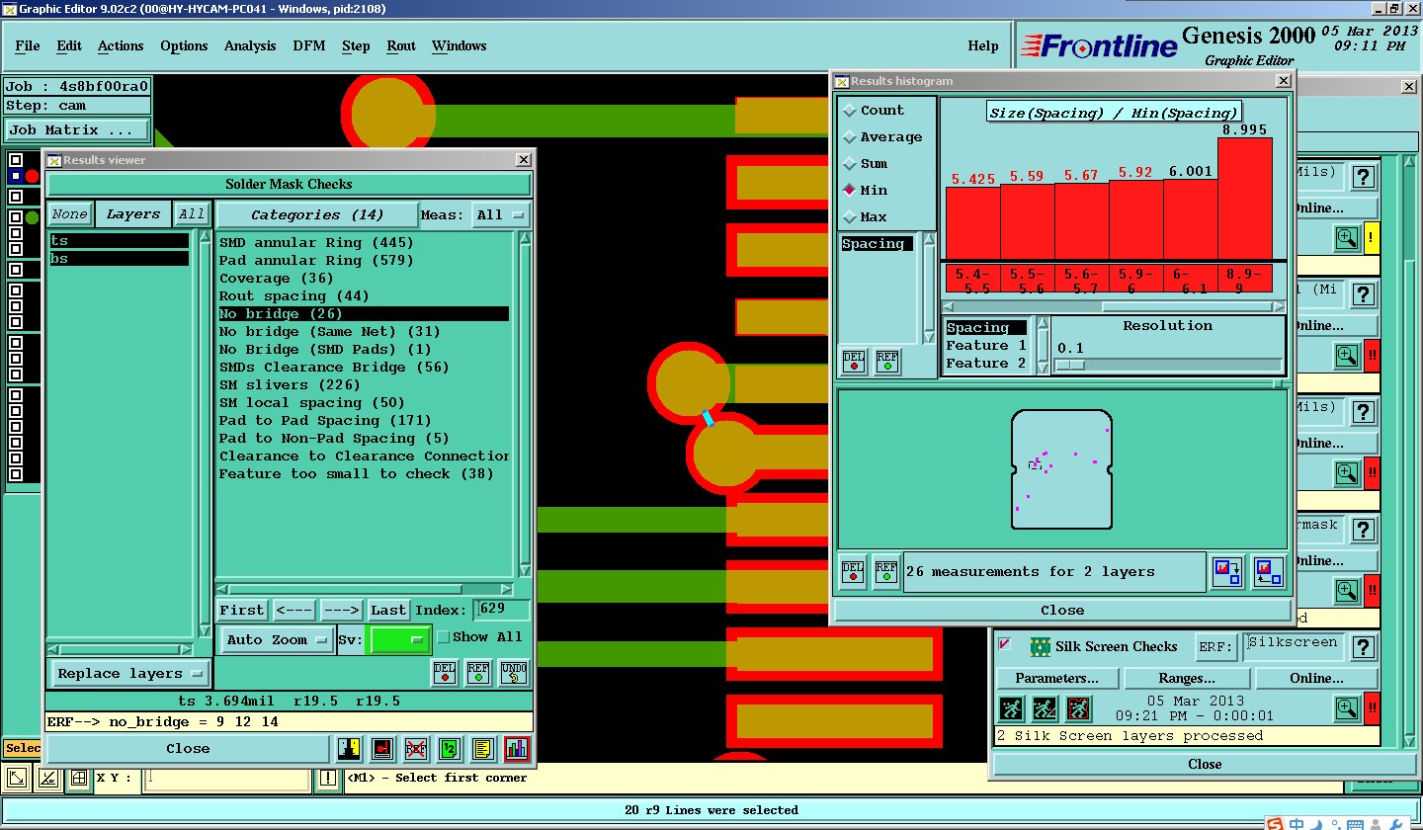Open the Replace layers dropdown
This screenshot has height=830, width=1423.
[129, 674]
